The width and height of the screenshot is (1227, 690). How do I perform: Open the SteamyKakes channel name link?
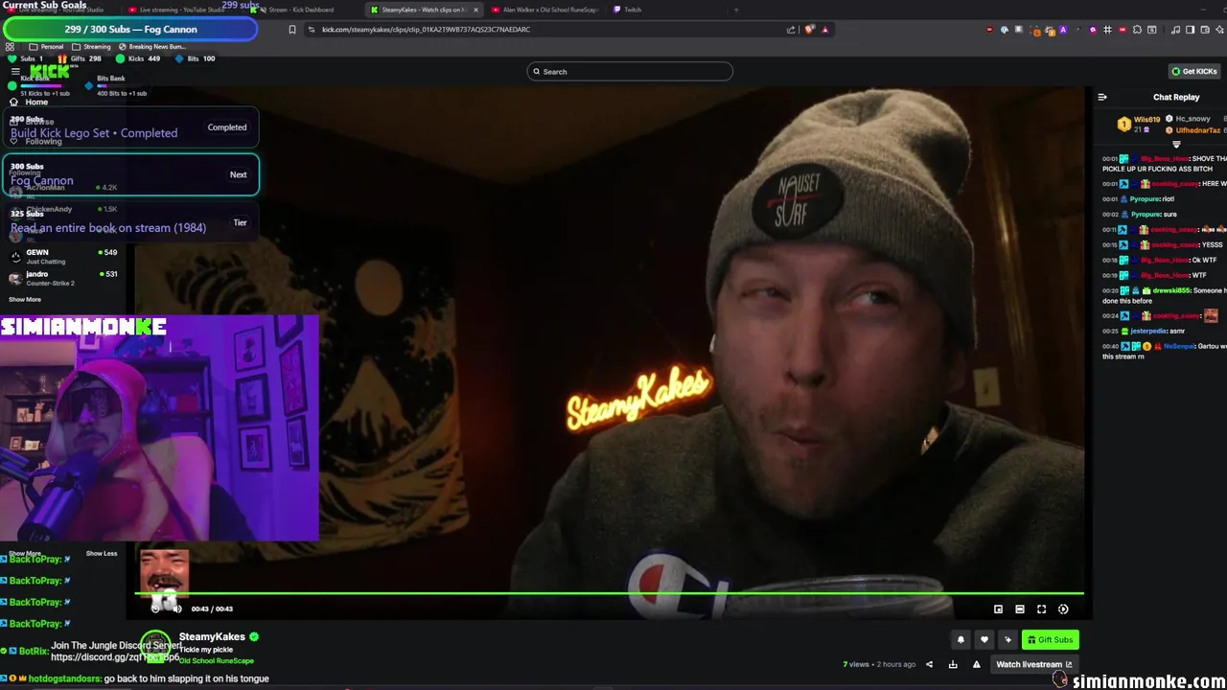(212, 636)
